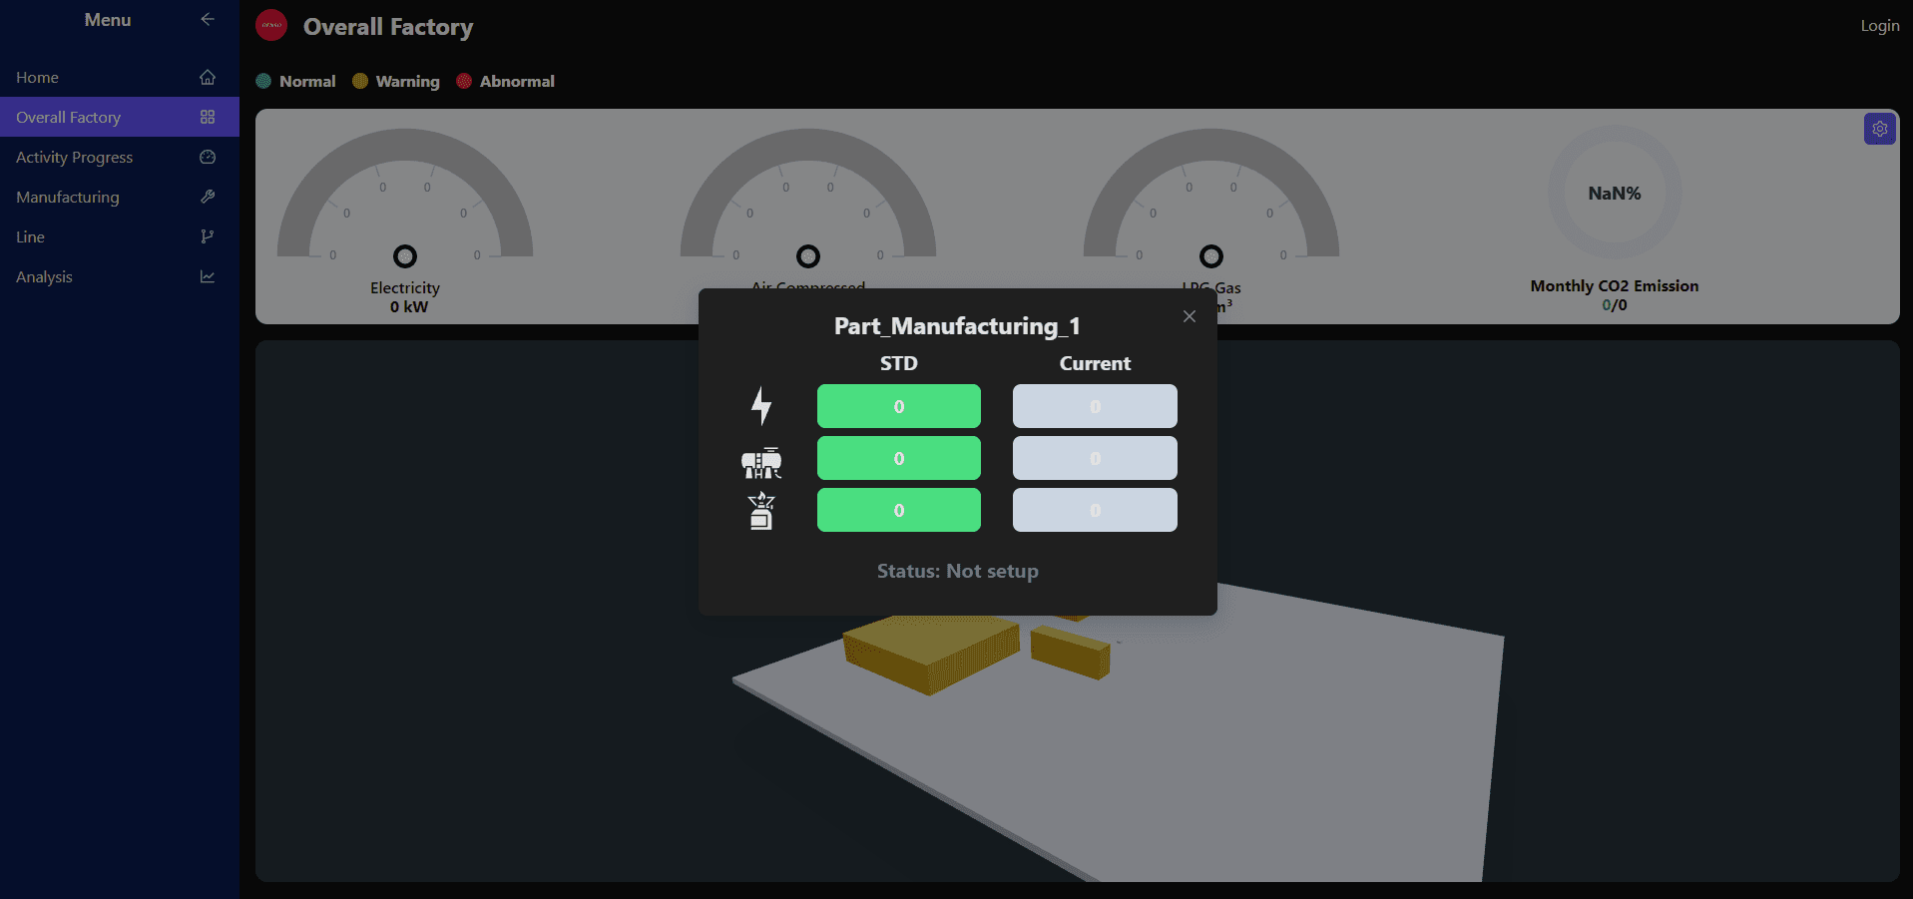Click the Activity Progress gauge icon
1913x899 pixels.
208,157
